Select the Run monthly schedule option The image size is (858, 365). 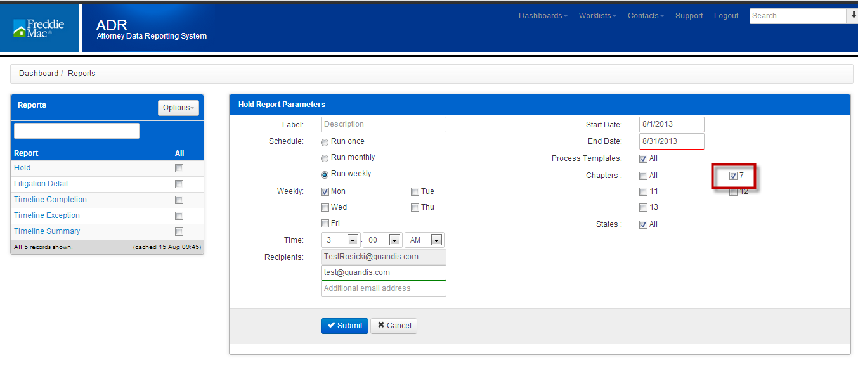pos(325,158)
